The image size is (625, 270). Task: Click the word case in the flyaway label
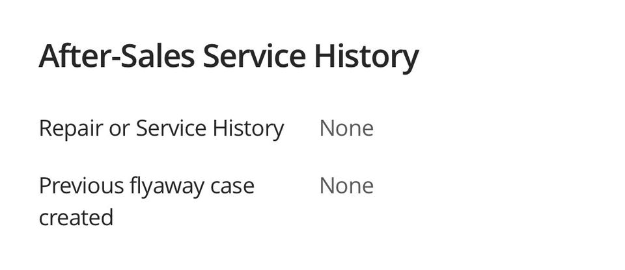[x=232, y=186]
